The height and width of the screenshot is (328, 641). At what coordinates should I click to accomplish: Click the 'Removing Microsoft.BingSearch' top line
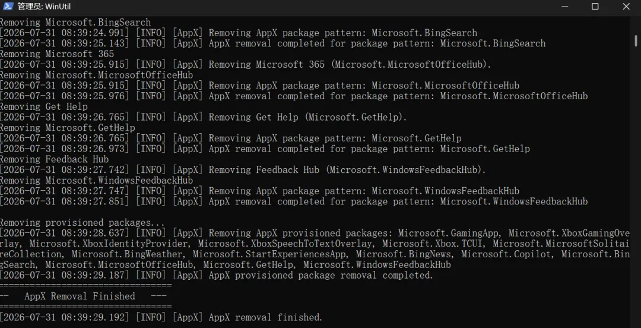(75, 23)
